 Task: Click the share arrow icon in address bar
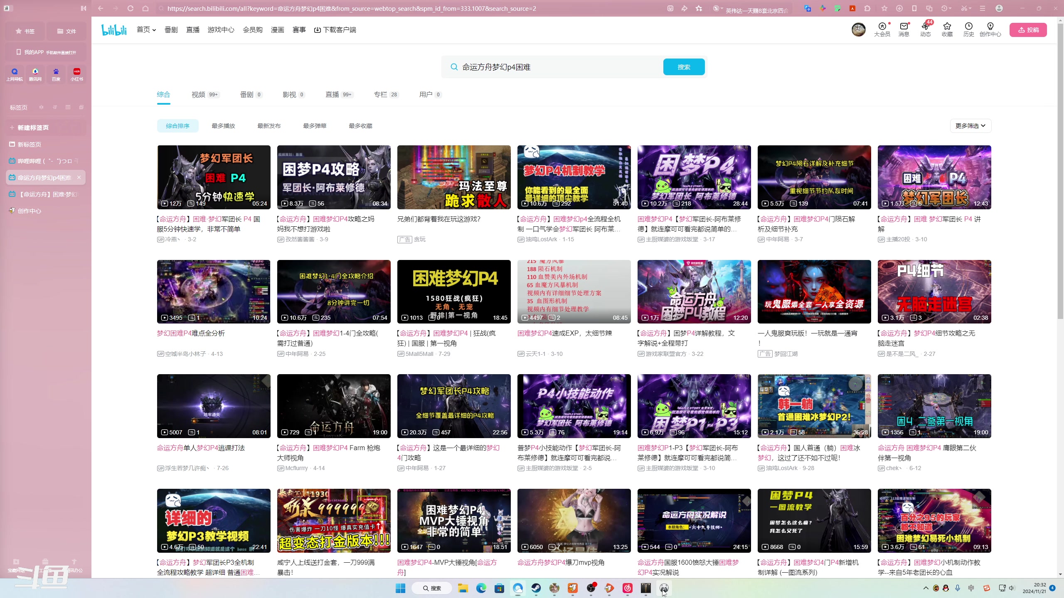coord(685,8)
